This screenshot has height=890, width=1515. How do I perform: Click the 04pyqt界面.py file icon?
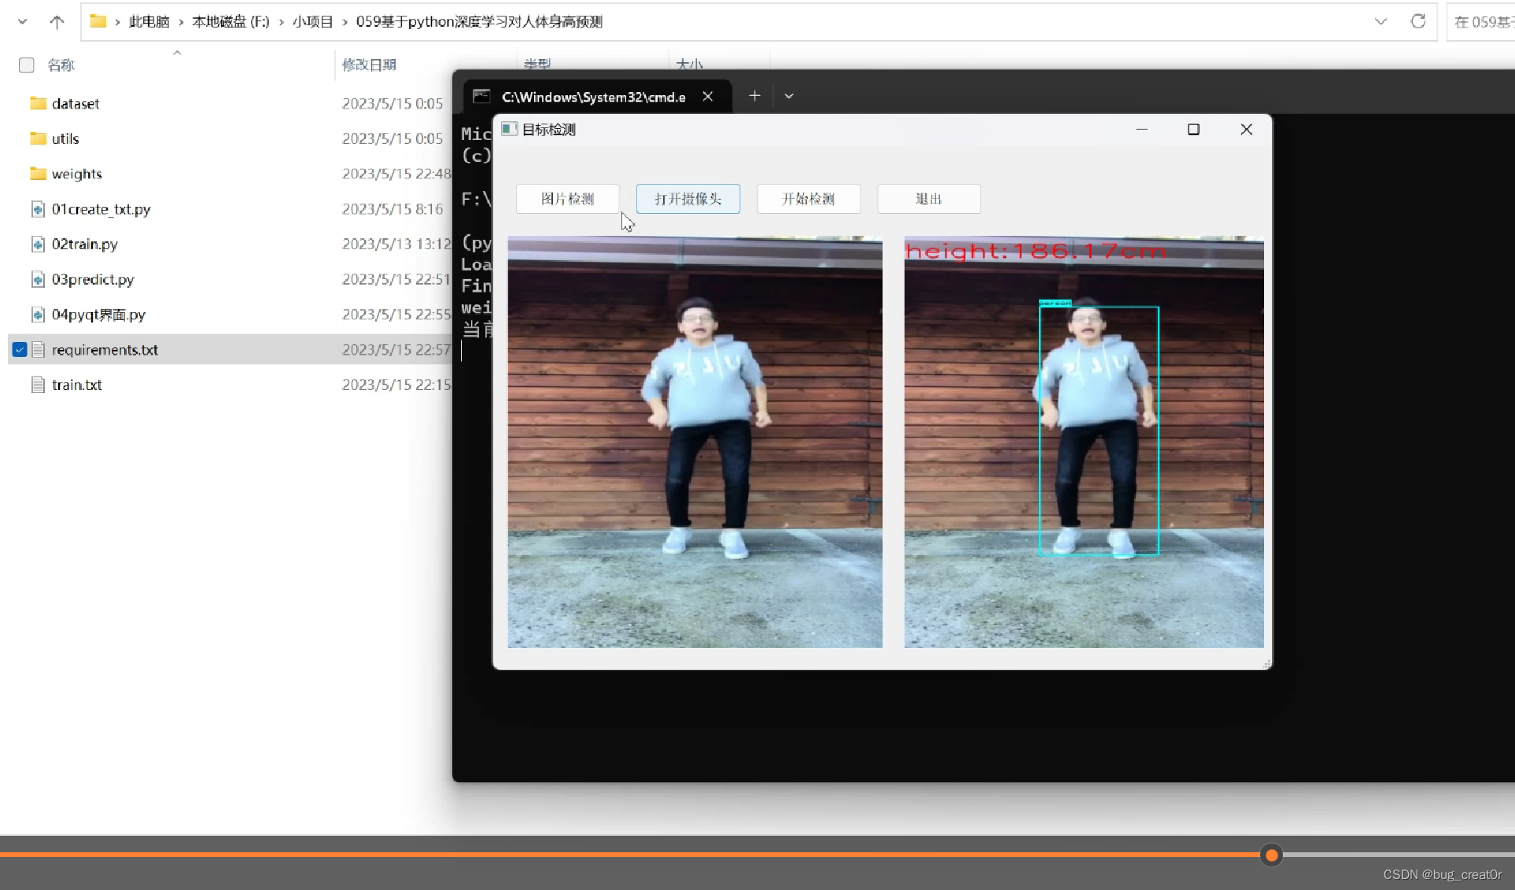point(38,314)
